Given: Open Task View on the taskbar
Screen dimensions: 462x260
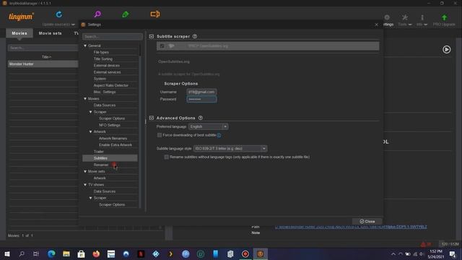Looking at the screenshot, I should (36, 253).
